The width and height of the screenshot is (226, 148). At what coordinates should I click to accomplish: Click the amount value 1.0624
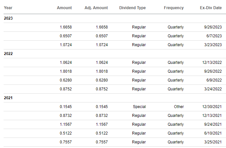pos(66,63)
